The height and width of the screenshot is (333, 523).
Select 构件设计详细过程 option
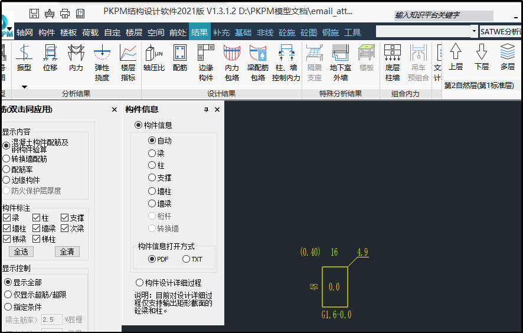[x=168, y=283]
